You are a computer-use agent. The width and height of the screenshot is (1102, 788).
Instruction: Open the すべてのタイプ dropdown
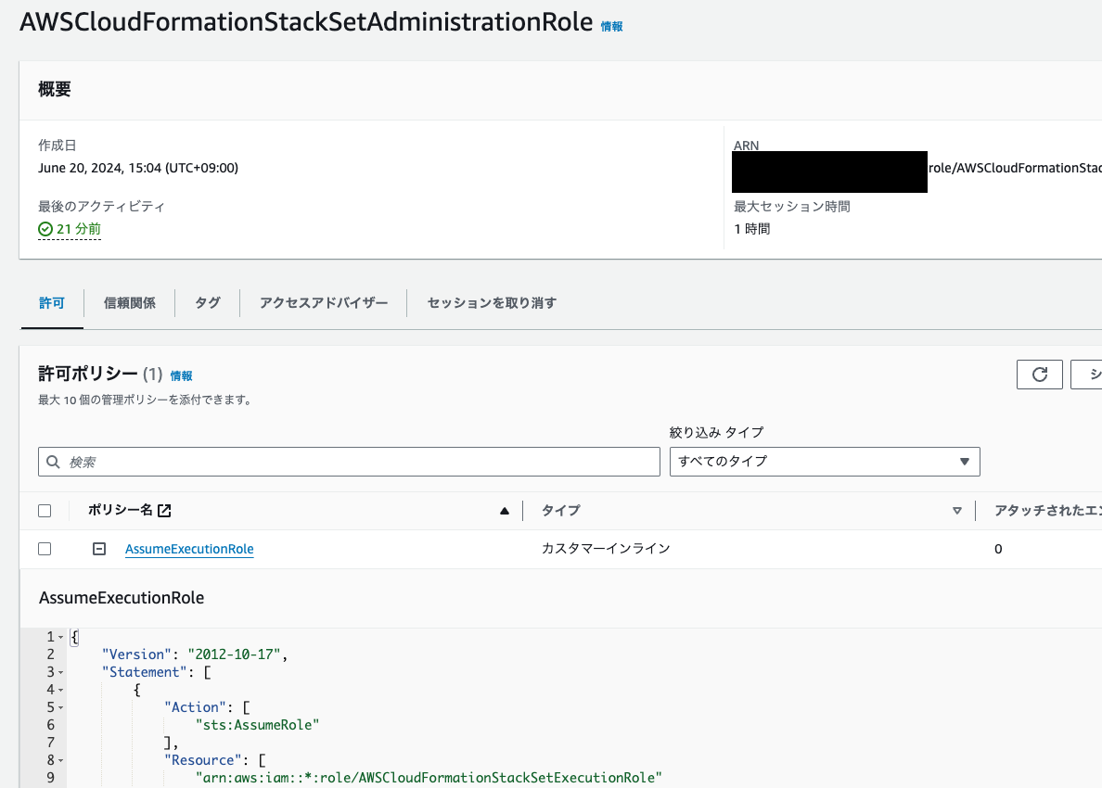pos(824,461)
